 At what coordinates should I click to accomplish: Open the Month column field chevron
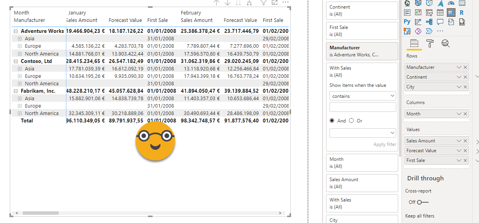point(459,114)
